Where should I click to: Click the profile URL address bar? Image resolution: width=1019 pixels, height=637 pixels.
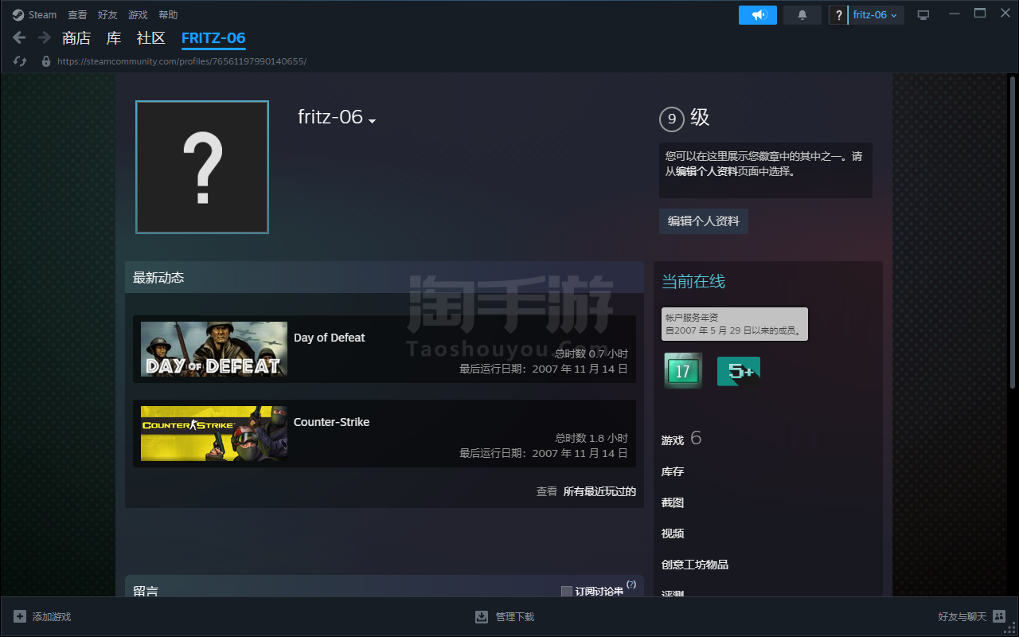point(182,61)
